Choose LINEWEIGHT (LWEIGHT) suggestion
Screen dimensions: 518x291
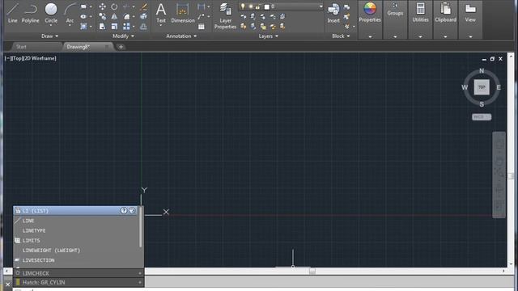click(76, 250)
